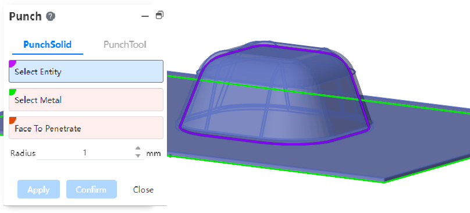Click the Confirm button

(91, 189)
